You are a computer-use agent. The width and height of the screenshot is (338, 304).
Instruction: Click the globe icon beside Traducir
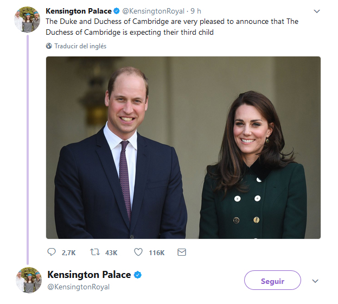[x=49, y=46]
